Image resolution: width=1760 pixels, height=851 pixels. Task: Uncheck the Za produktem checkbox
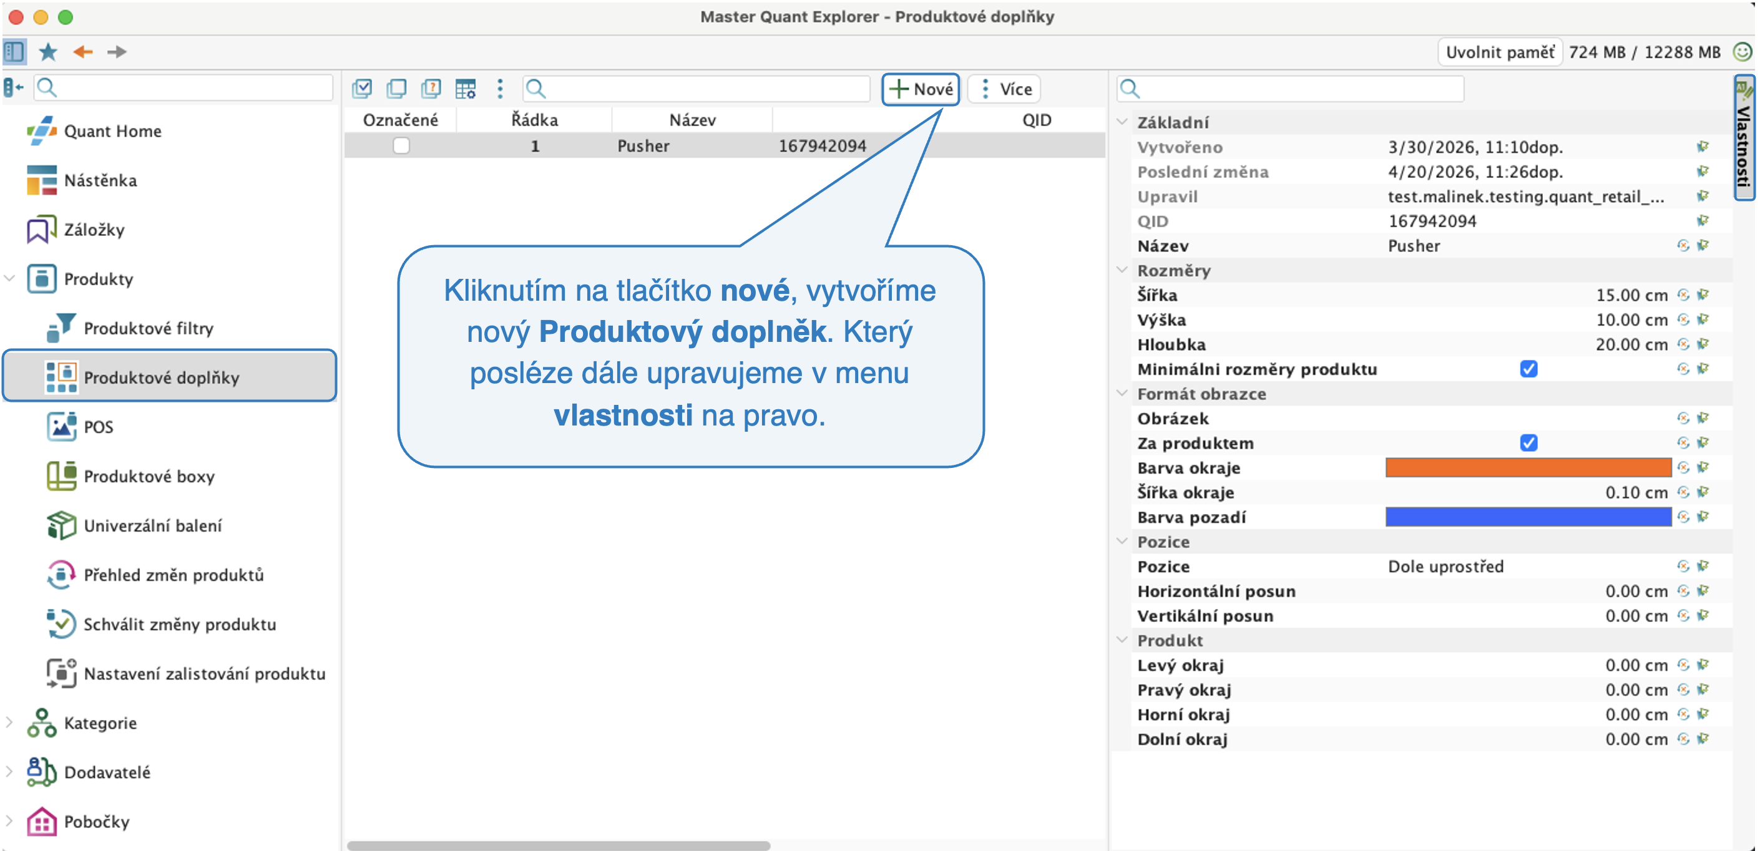pyautogui.click(x=1528, y=442)
